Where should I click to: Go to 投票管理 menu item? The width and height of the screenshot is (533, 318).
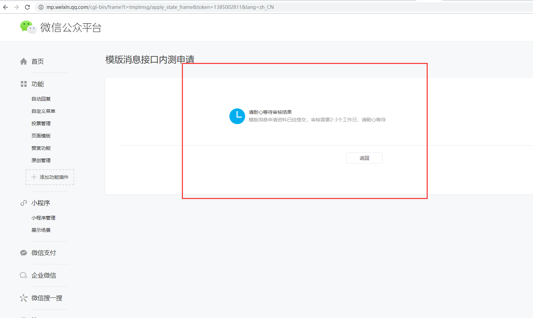[41, 123]
